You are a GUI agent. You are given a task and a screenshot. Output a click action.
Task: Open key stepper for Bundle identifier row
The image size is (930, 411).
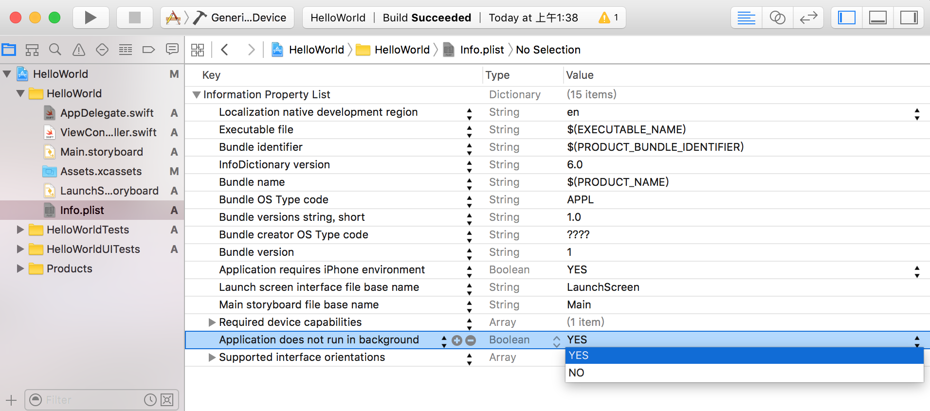pyautogui.click(x=469, y=149)
